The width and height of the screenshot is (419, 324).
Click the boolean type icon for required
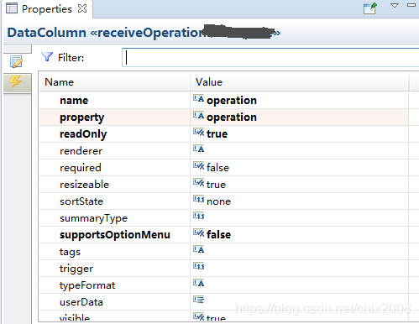click(198, 165)
